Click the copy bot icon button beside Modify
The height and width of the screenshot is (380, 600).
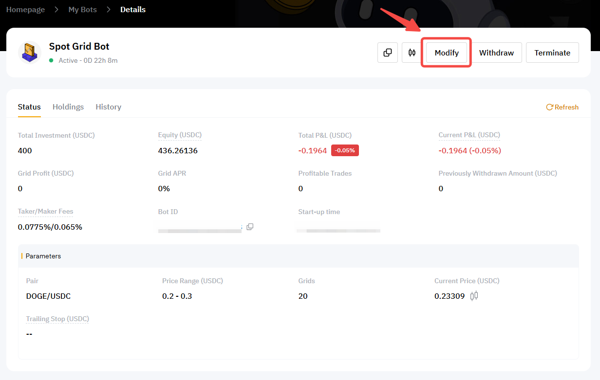[388, 53]
